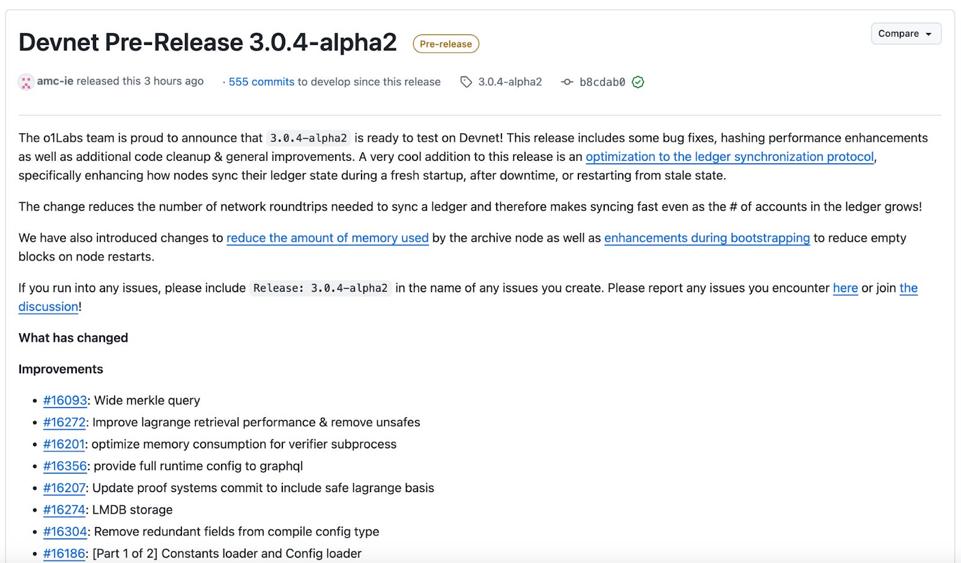Open the reduce memory used link
This screenshot has width=961, height=563.
327,238
